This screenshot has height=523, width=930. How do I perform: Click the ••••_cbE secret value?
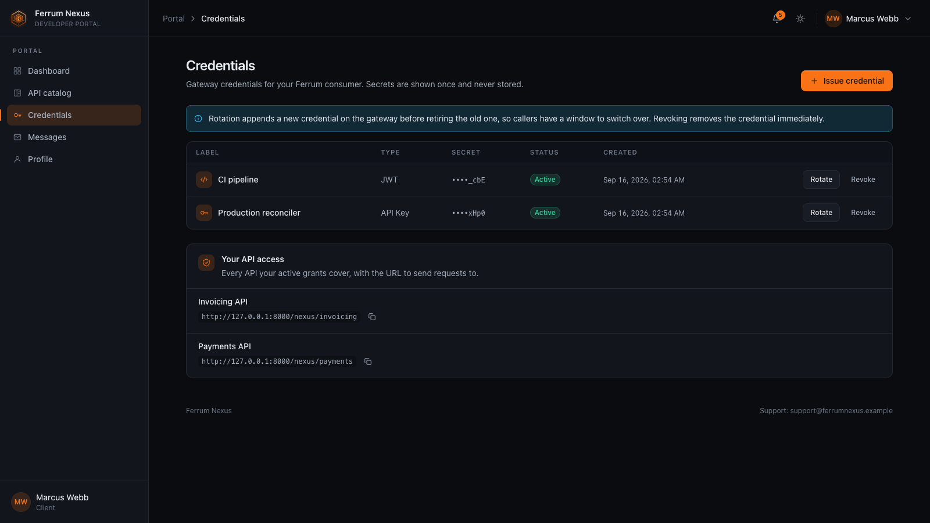[x=468, y=180]
